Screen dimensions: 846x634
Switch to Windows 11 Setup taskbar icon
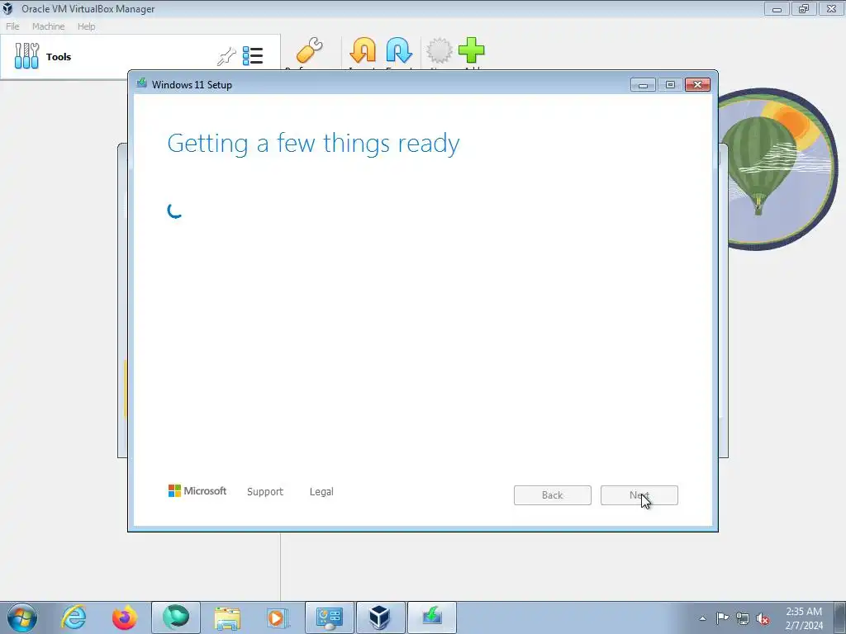tap(431, 617)
